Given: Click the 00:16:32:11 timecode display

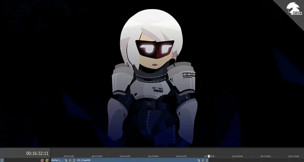Looking at the screenshot, I should pos(37,153).
